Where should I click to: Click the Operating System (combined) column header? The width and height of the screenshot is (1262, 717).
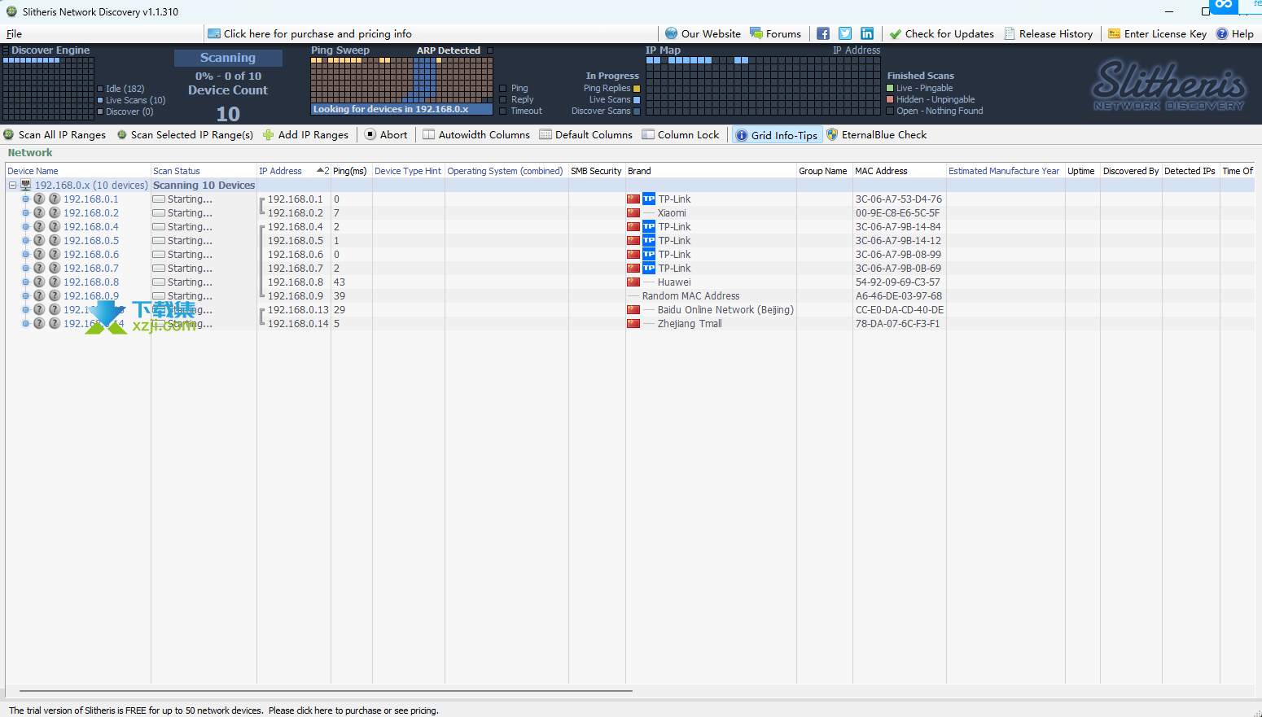point(506,171)
